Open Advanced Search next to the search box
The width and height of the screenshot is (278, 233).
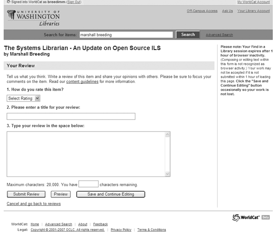[219, 35]
